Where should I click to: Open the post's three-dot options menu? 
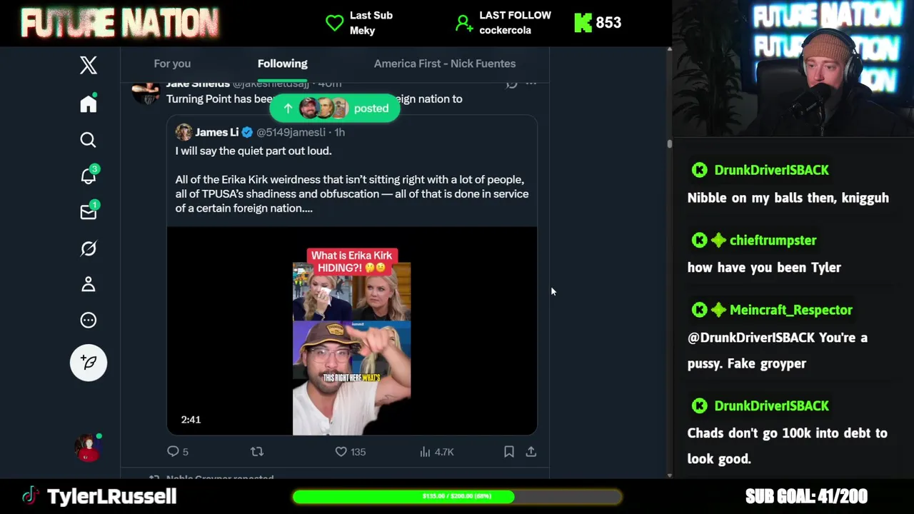pos(531,84)
